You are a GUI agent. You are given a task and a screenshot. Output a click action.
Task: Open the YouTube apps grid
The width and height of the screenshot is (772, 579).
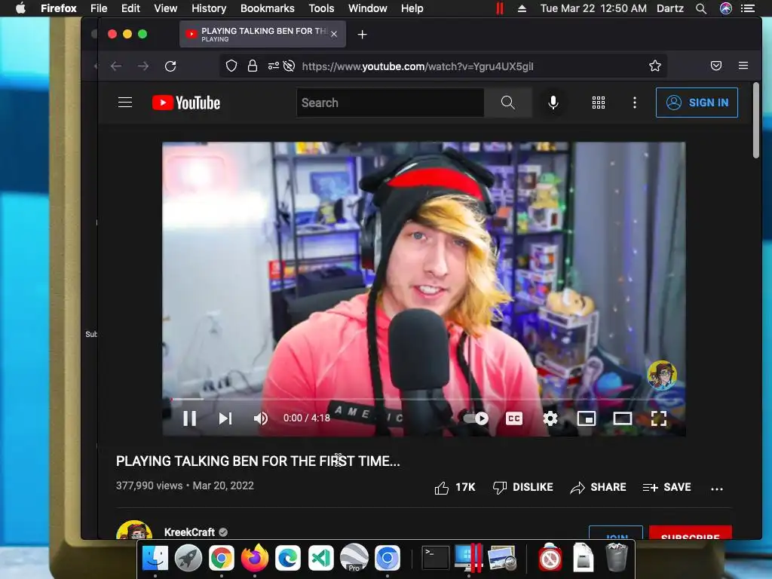tap(598, 103)
